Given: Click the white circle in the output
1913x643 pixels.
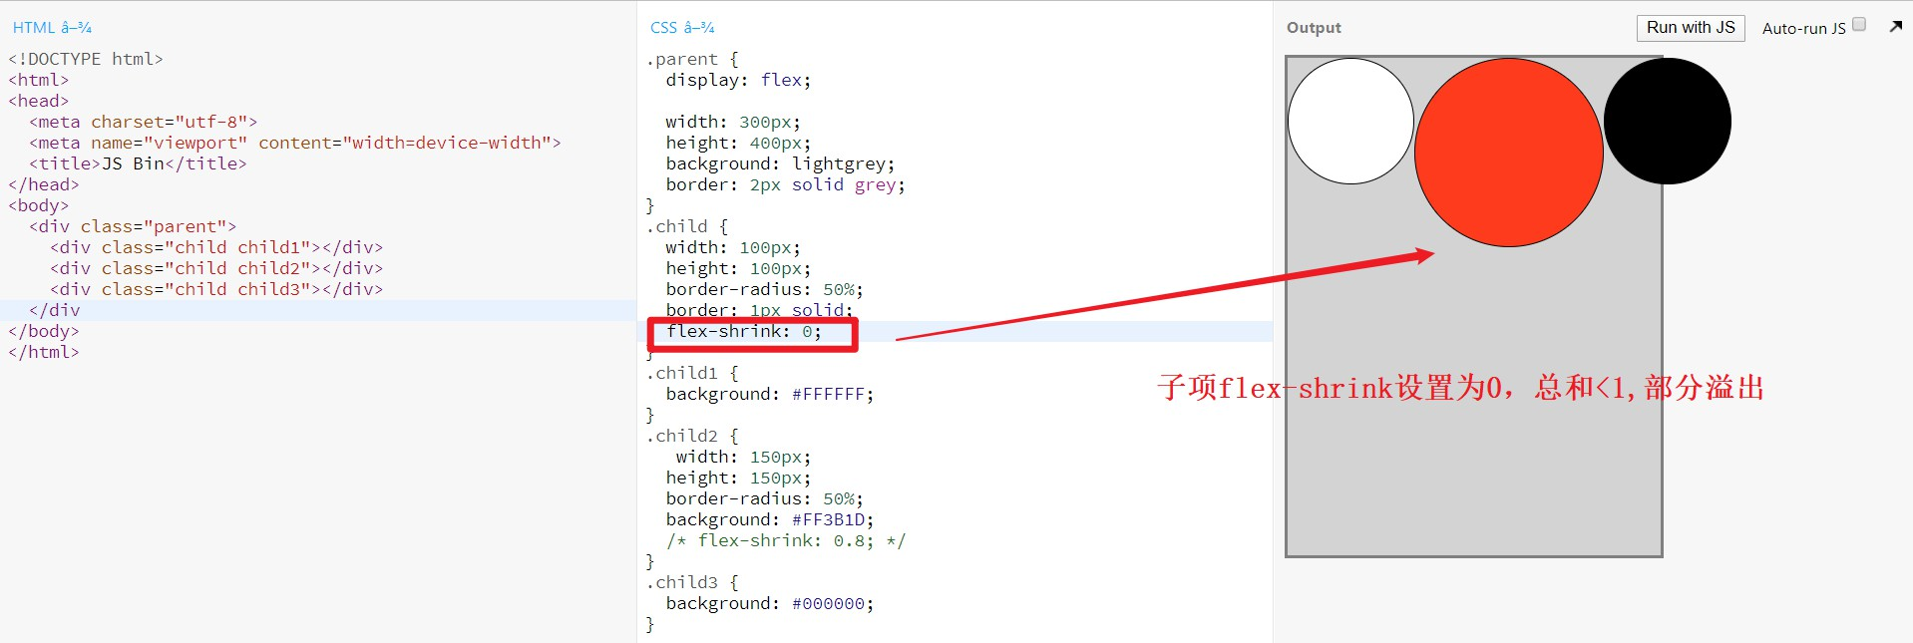Looking at the screenshot, I should [x=1350, y=121].
